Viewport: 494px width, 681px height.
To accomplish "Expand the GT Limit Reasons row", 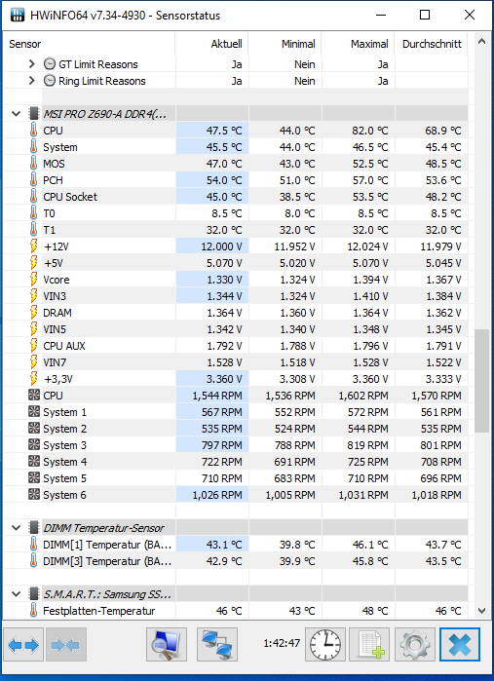I will coord(31,64).
